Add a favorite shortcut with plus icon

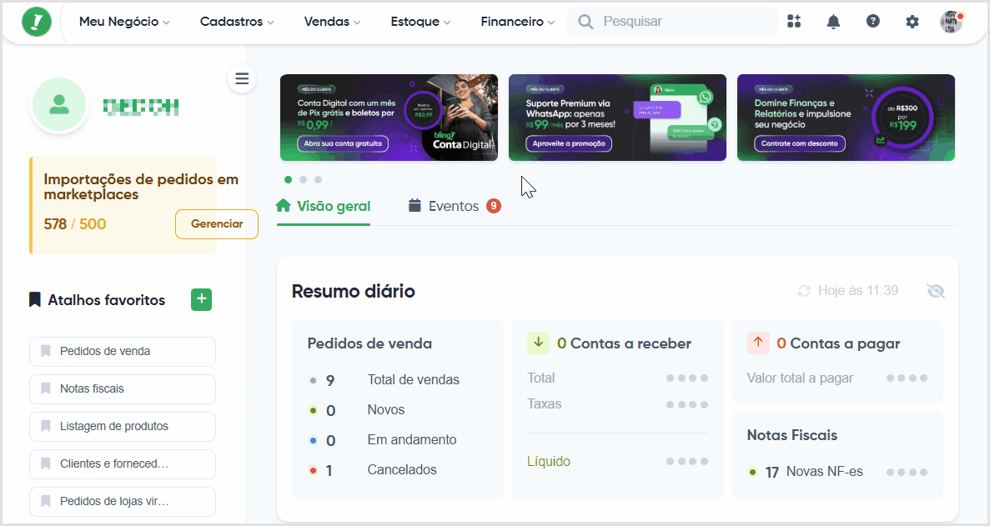201,299
